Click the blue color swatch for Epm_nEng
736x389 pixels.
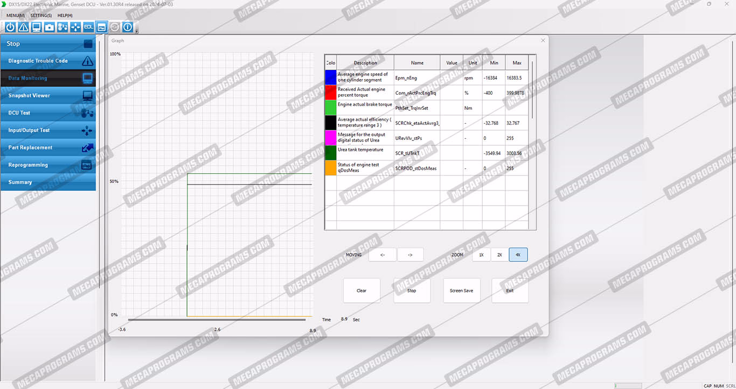click(x=330, y=77)
